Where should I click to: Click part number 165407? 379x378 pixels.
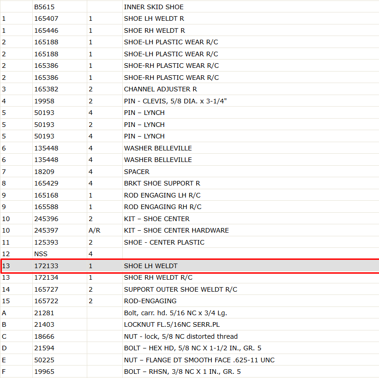click(x=46, y=18)
